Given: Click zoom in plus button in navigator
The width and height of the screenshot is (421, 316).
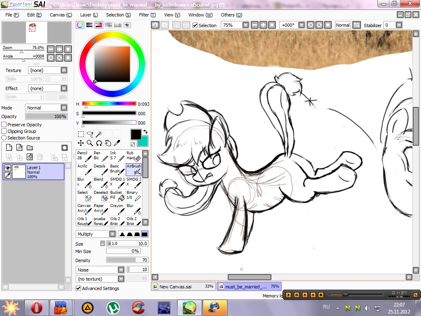Looking at the screenshot, I should tap(59, 49).
